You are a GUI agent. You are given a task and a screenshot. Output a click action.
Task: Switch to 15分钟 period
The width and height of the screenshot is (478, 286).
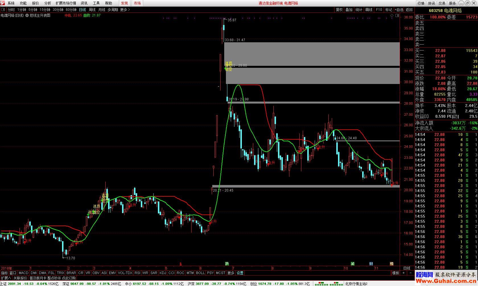[x=45, y=10]
